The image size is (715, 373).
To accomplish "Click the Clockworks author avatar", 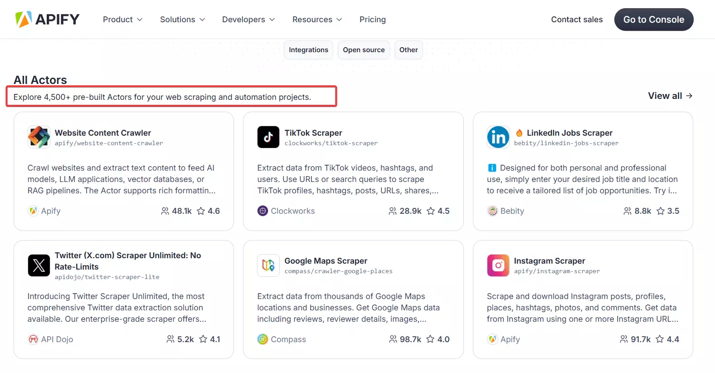I will click(263, 211).
